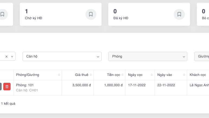This screenshot has height=118, width=209.
Task: Sort table by Giá thuê sort arrows
Action: [91, 75]
